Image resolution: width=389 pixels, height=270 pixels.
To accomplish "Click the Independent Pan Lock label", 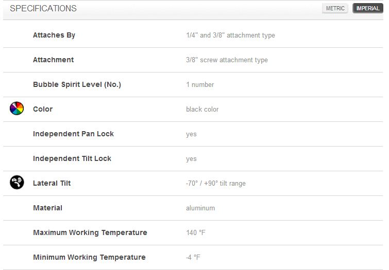I will (74, 134).
